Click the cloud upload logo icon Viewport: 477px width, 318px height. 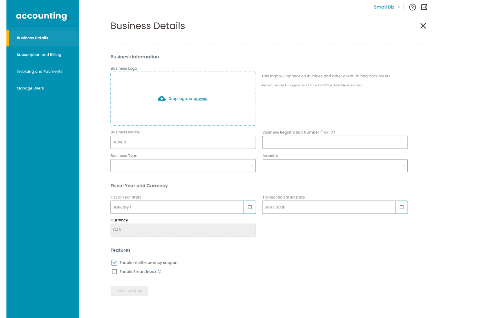162,99
